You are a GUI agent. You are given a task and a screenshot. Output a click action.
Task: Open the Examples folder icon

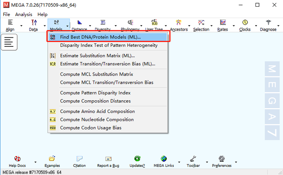click(x=52, y=158)
